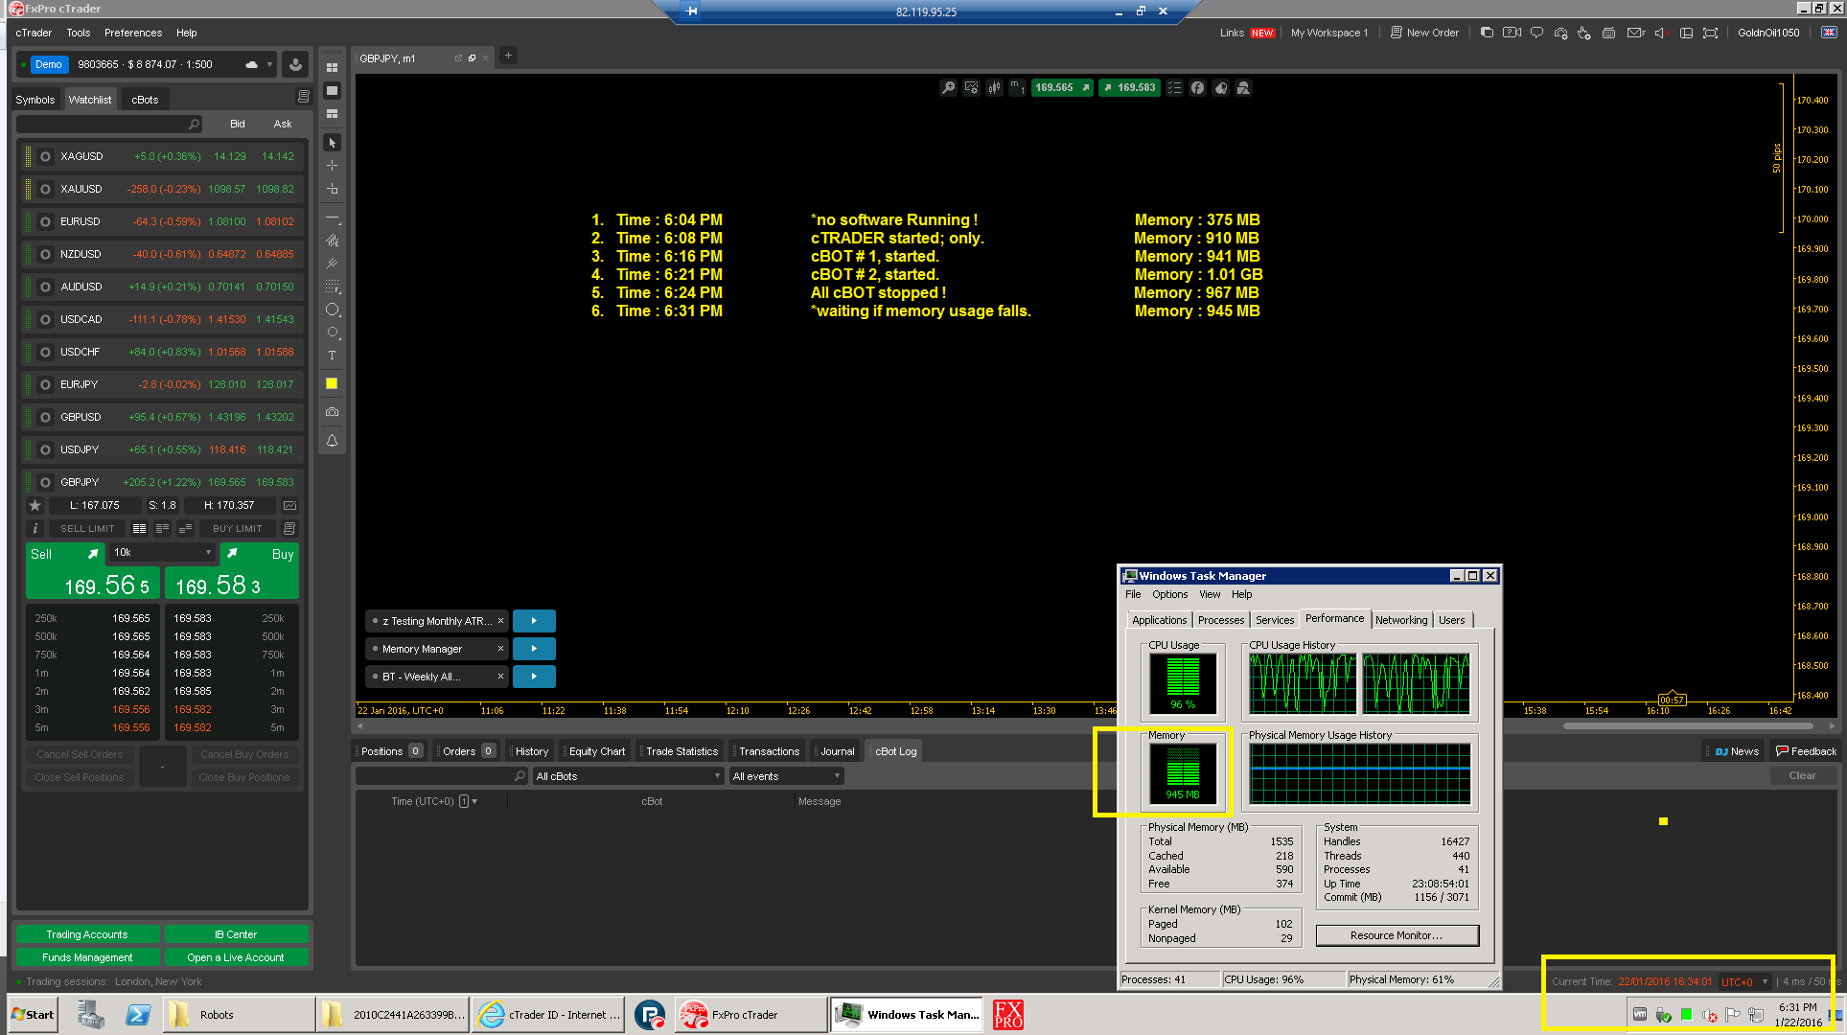Image resolution: width=1847 pixels, height=1035 pixels.
Task: Open the Processes tab in Task Manager
Action: pos(1221,620)
